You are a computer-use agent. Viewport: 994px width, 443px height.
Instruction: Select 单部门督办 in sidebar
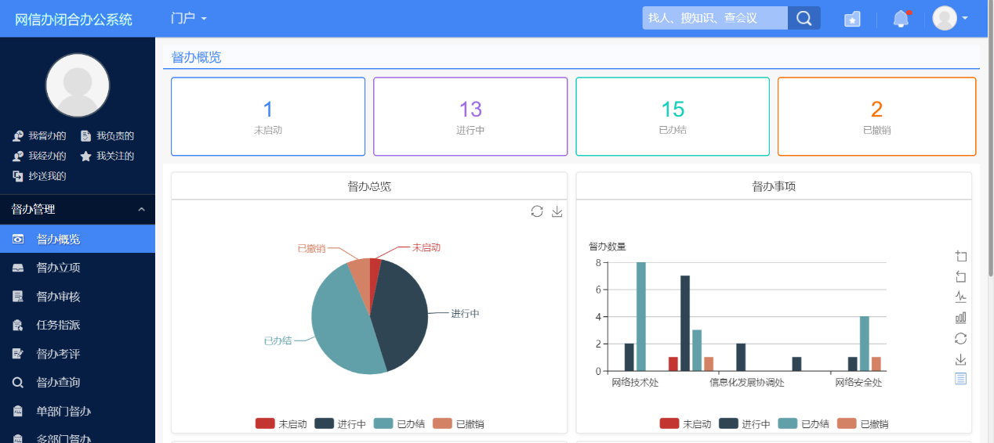78,411
